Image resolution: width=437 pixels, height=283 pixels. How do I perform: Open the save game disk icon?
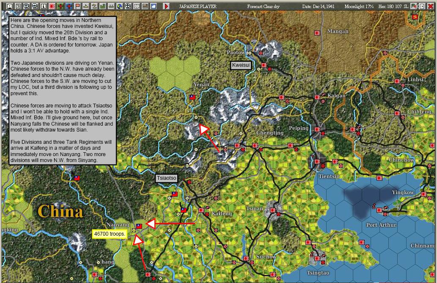[9, 6]
